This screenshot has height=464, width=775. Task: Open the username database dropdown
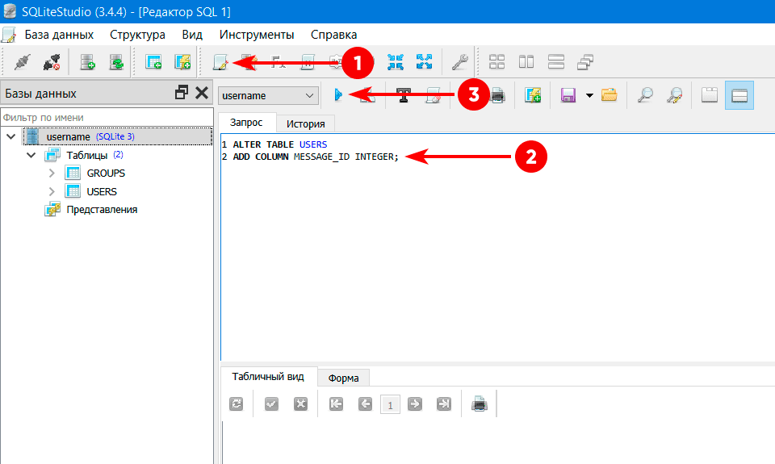click(269, 95)
